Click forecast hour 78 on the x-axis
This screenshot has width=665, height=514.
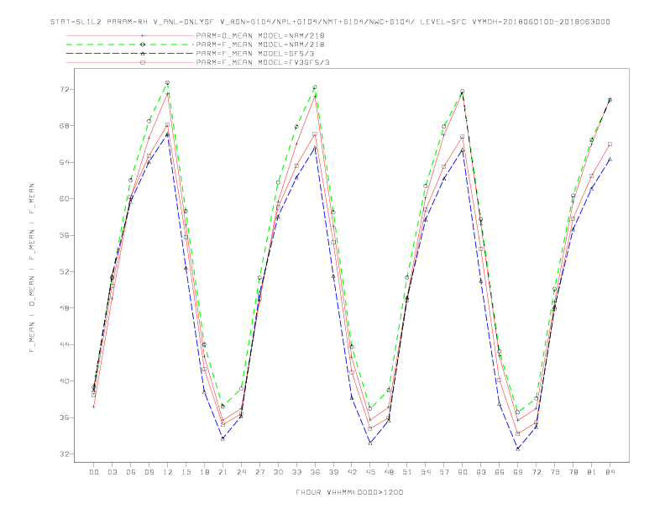click(x=573, y=472)
